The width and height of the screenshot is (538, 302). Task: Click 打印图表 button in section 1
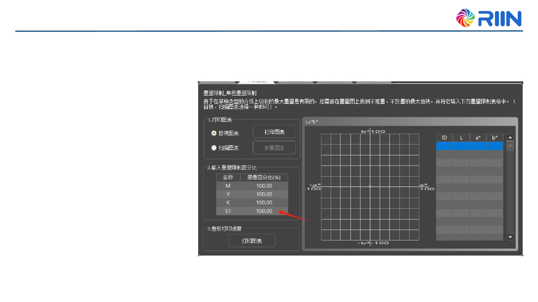274,132
